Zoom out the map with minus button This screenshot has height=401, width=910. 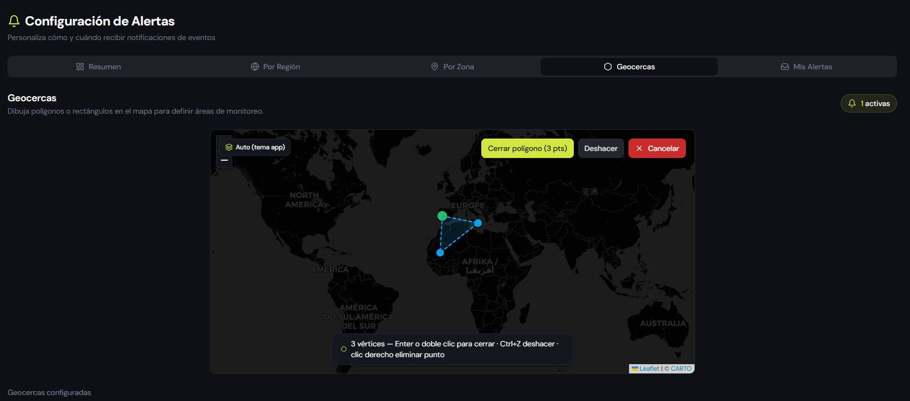[224, 160]
